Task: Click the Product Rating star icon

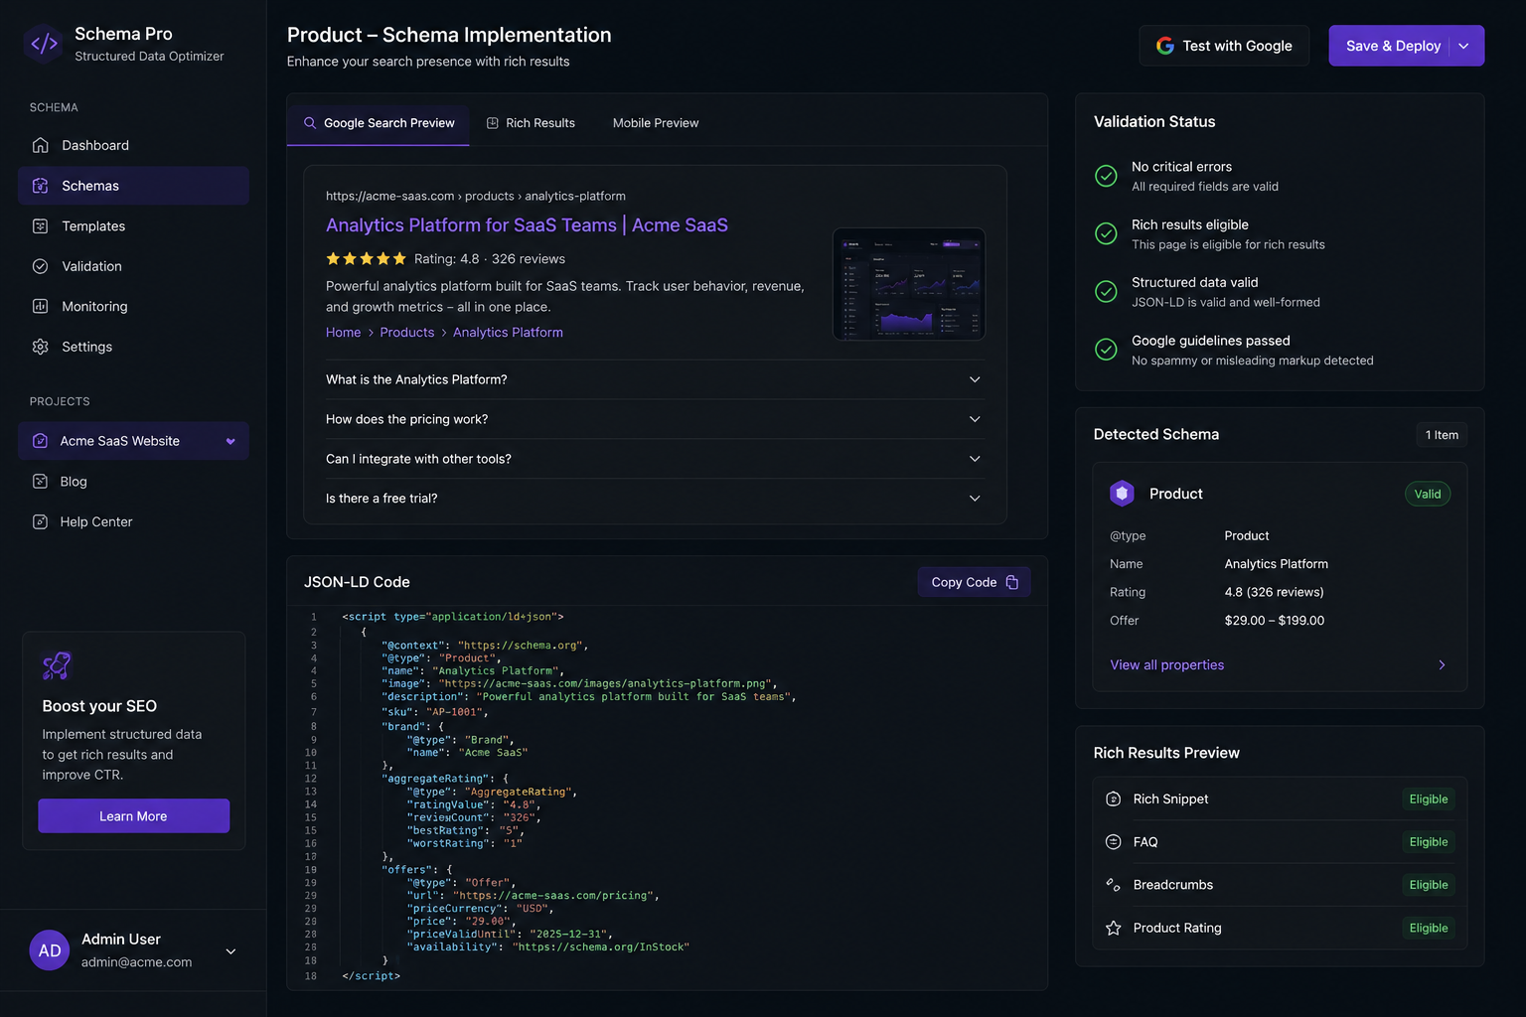Action: (x=1114, y=928)
